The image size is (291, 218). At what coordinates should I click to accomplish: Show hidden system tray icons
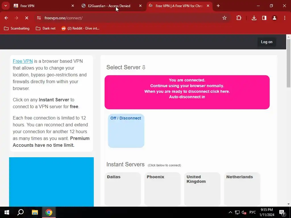[230, 212]
